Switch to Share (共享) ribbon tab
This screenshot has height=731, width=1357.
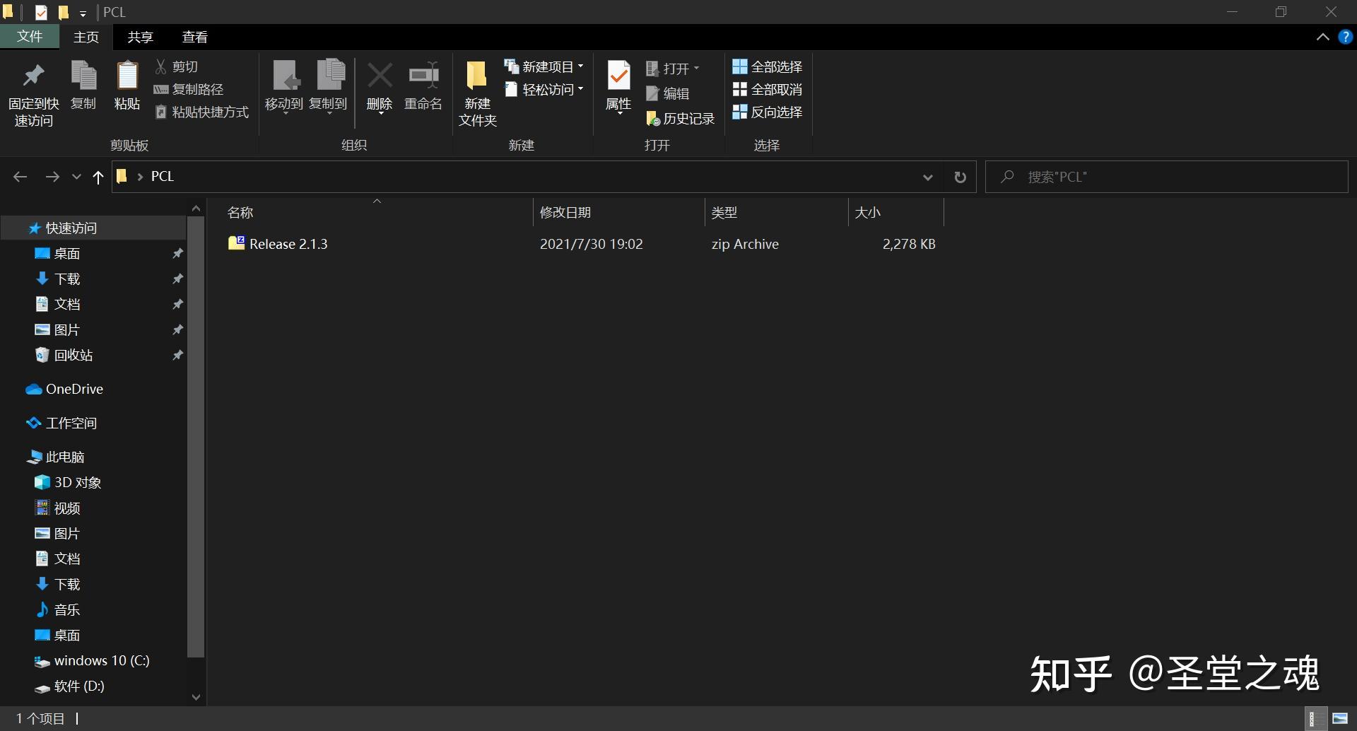pyautogui.click(x=140, y=37)
